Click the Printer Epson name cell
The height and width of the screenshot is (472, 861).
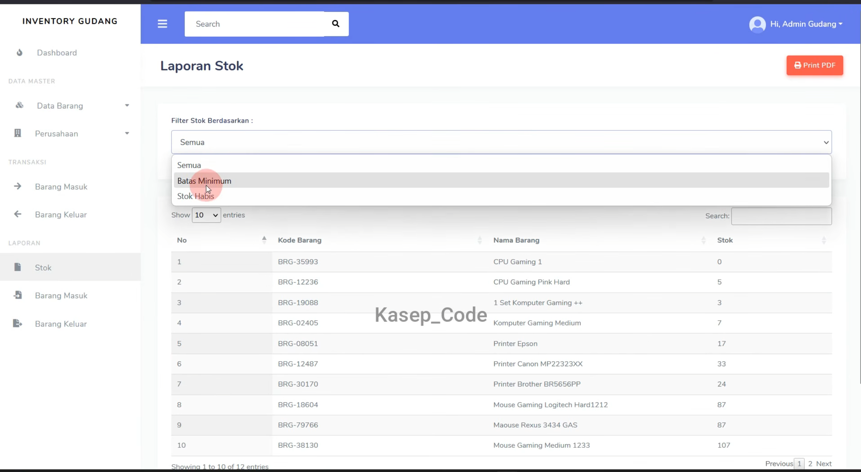click(600, 344)
